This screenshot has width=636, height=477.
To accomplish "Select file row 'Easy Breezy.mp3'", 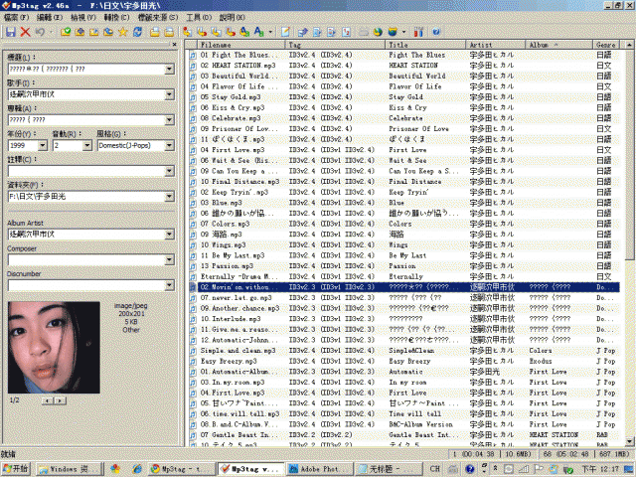I will [403, 361].
